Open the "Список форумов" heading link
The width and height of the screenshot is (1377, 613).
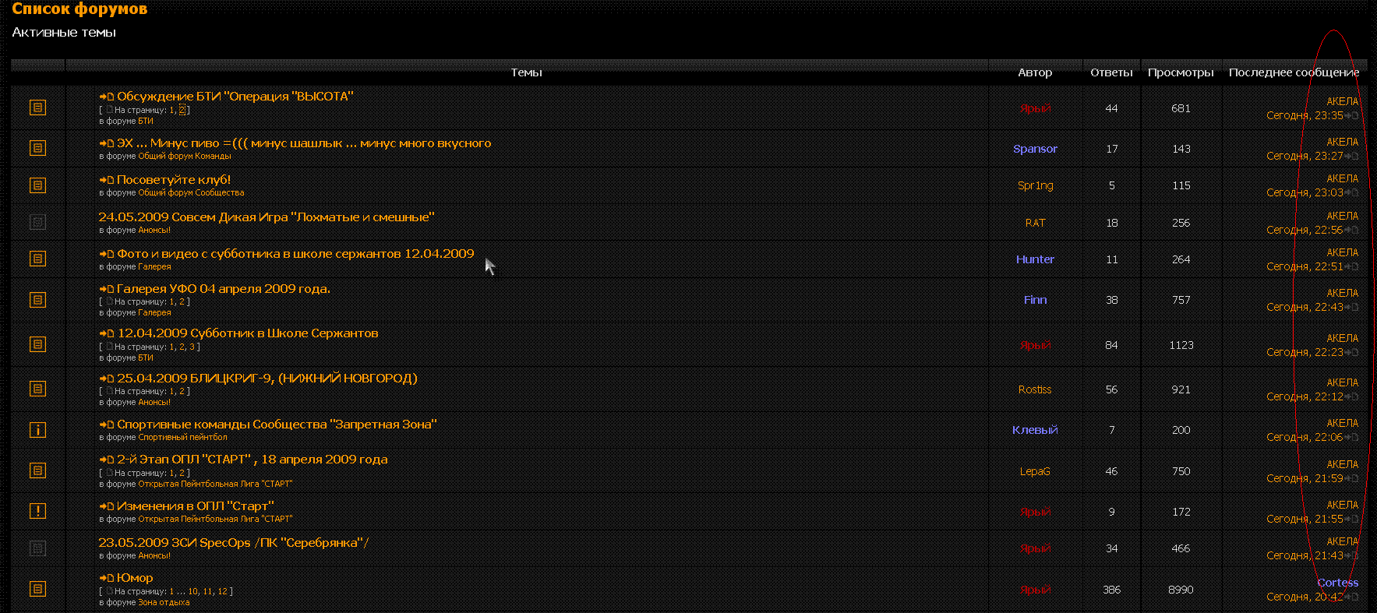coord(79,9)
